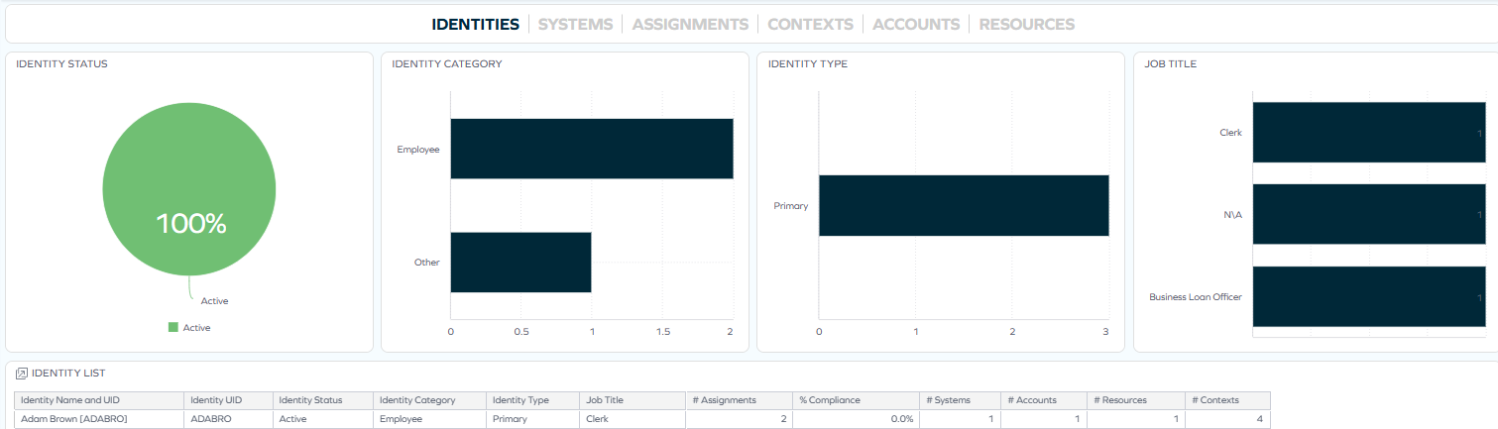Switch to the Systems tab
The width and height of the screenshot is (1498, 429).
pos(575,24)
